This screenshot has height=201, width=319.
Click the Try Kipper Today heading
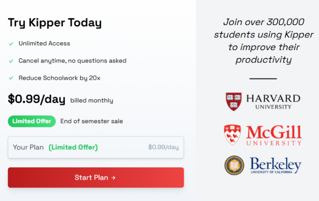point(55,23)
